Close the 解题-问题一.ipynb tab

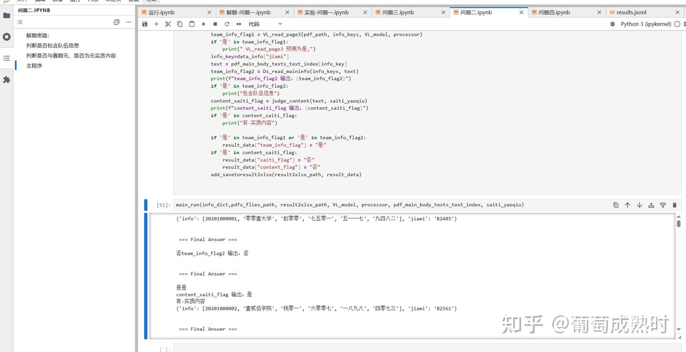(287, 12)
